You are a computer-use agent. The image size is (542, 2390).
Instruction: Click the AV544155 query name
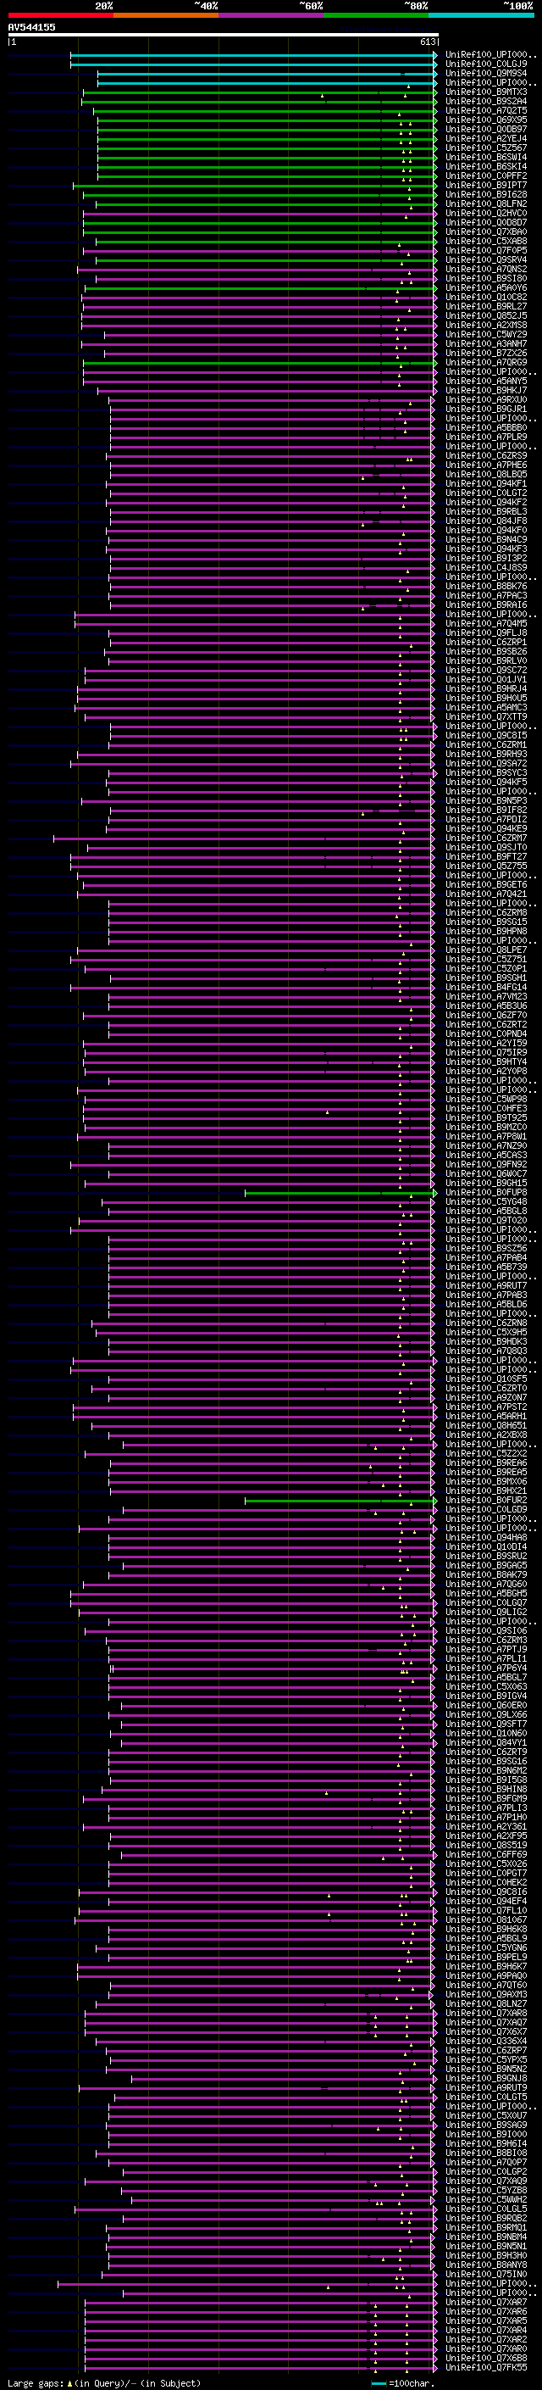tap(31, 27)
